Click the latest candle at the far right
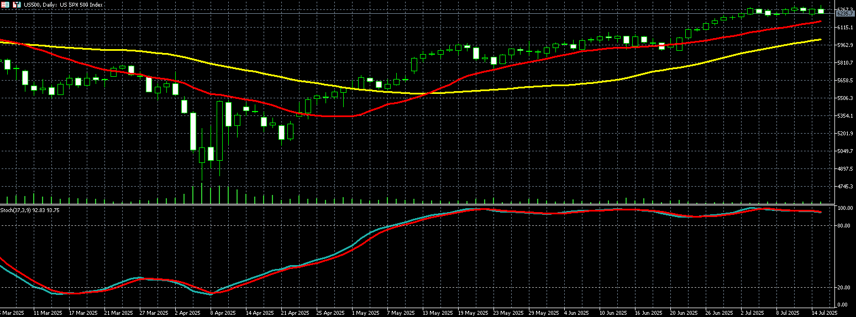The width and height of the screenshot is (856, 317). coord(821,11)
